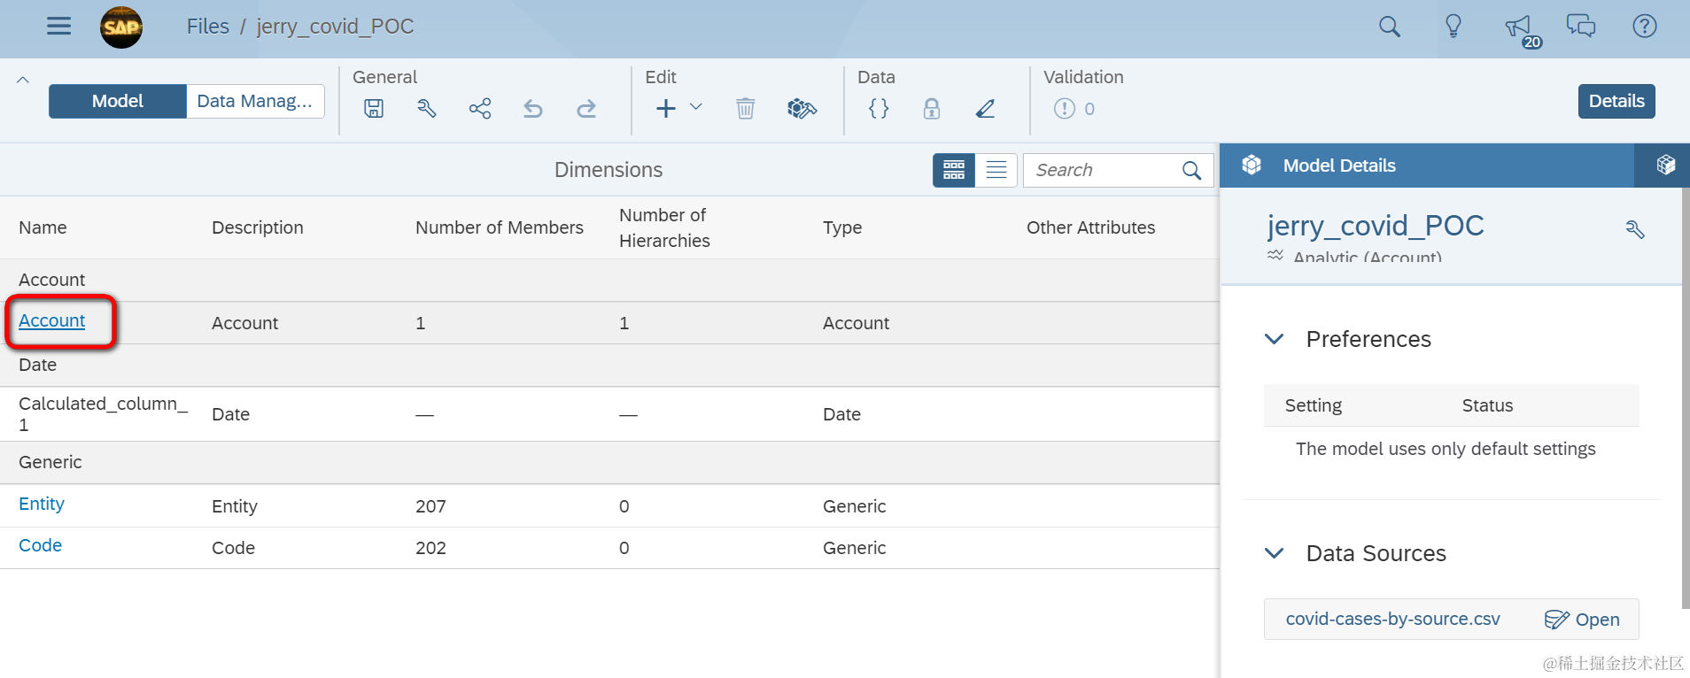Switch to grid view of dimensions

tap(954, 170)
